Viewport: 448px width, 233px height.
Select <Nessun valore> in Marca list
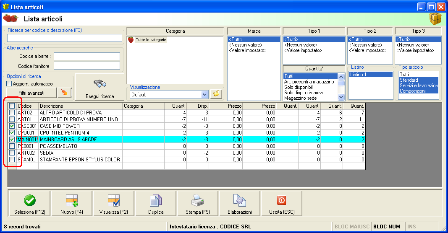(x=254, y=45)
